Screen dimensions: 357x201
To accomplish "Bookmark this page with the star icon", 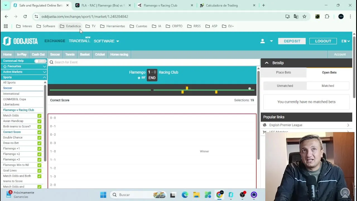I will pyautogui.click(x=304, y=16).
